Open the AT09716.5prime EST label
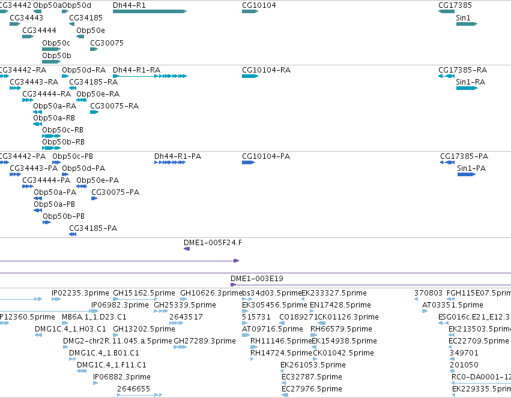The height and width of the screenshot is (398, 511). click(x=273, y=329)
